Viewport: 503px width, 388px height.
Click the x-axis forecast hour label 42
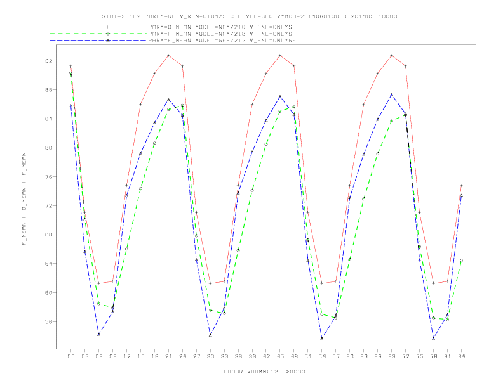pyautogui.click(x=266, y=356)
